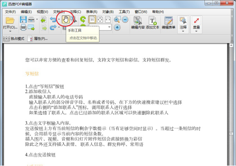236x166 pixels.
Task: Open the 窗口(W) menu
Action: 141,12
